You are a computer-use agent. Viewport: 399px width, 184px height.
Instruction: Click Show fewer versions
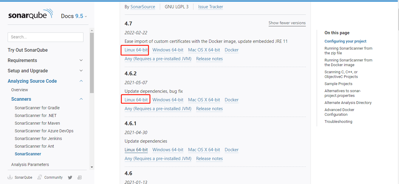[x=287, y=23]
